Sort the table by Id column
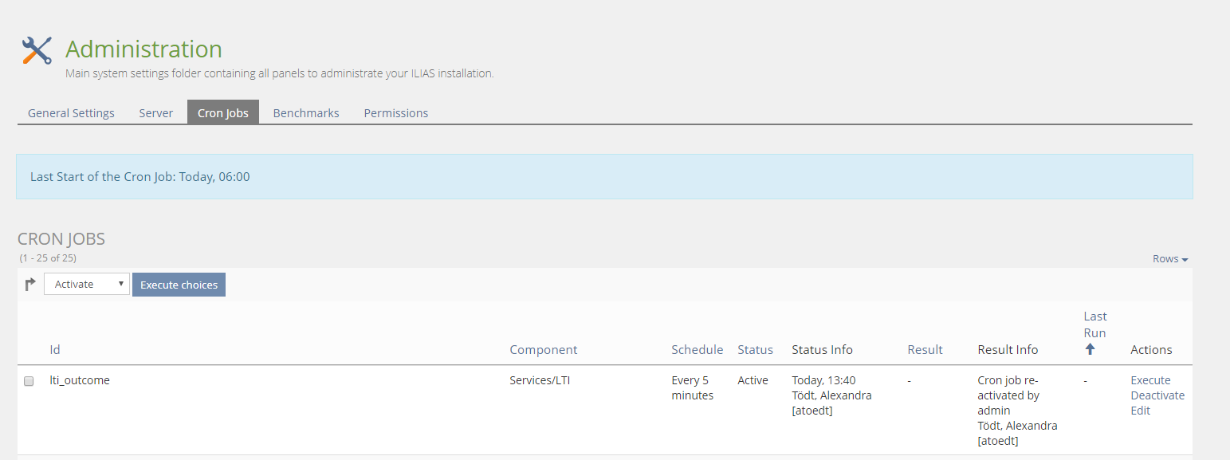Screen dimensions: 1230x460 coord(55,349)
